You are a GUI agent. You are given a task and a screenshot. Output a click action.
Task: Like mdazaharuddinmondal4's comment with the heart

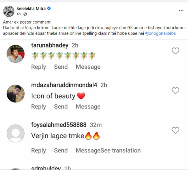click(x=176, y=90)
